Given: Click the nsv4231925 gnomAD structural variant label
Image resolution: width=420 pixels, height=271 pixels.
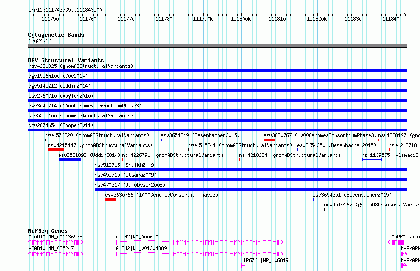Looking at the screenshot, I should point(81,66).
